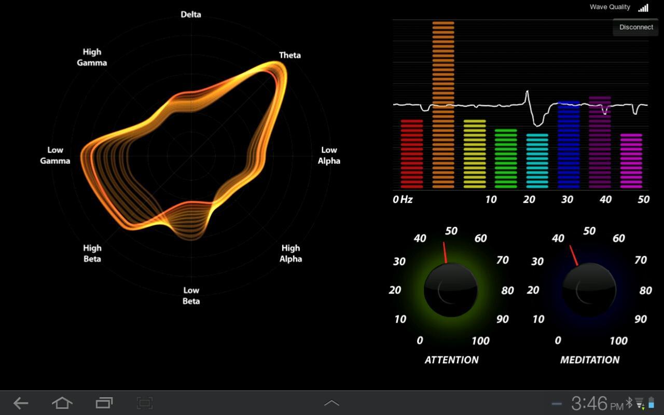The height and width of the screenshot is (415, 664).
Task: Tap the Meditation dial knob
Action: click(x=589, y=289)
